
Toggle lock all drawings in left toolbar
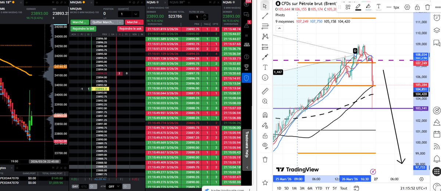(x=265, y=135)
